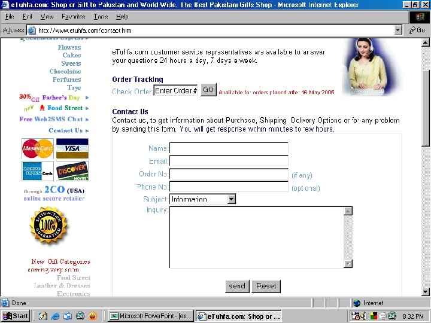The width and height of the screenshot is (431, 323).
Task: Open the Contact Us sidebar link
Action: 68,130
